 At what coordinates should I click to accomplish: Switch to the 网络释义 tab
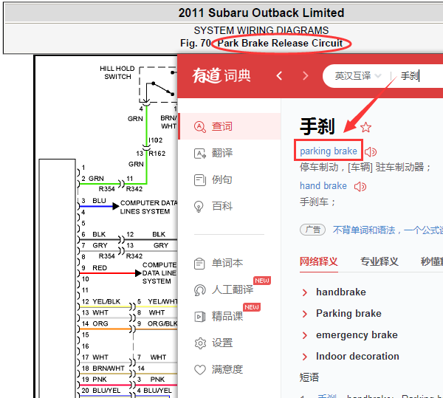pyautogui.click(x=319, y=261)
